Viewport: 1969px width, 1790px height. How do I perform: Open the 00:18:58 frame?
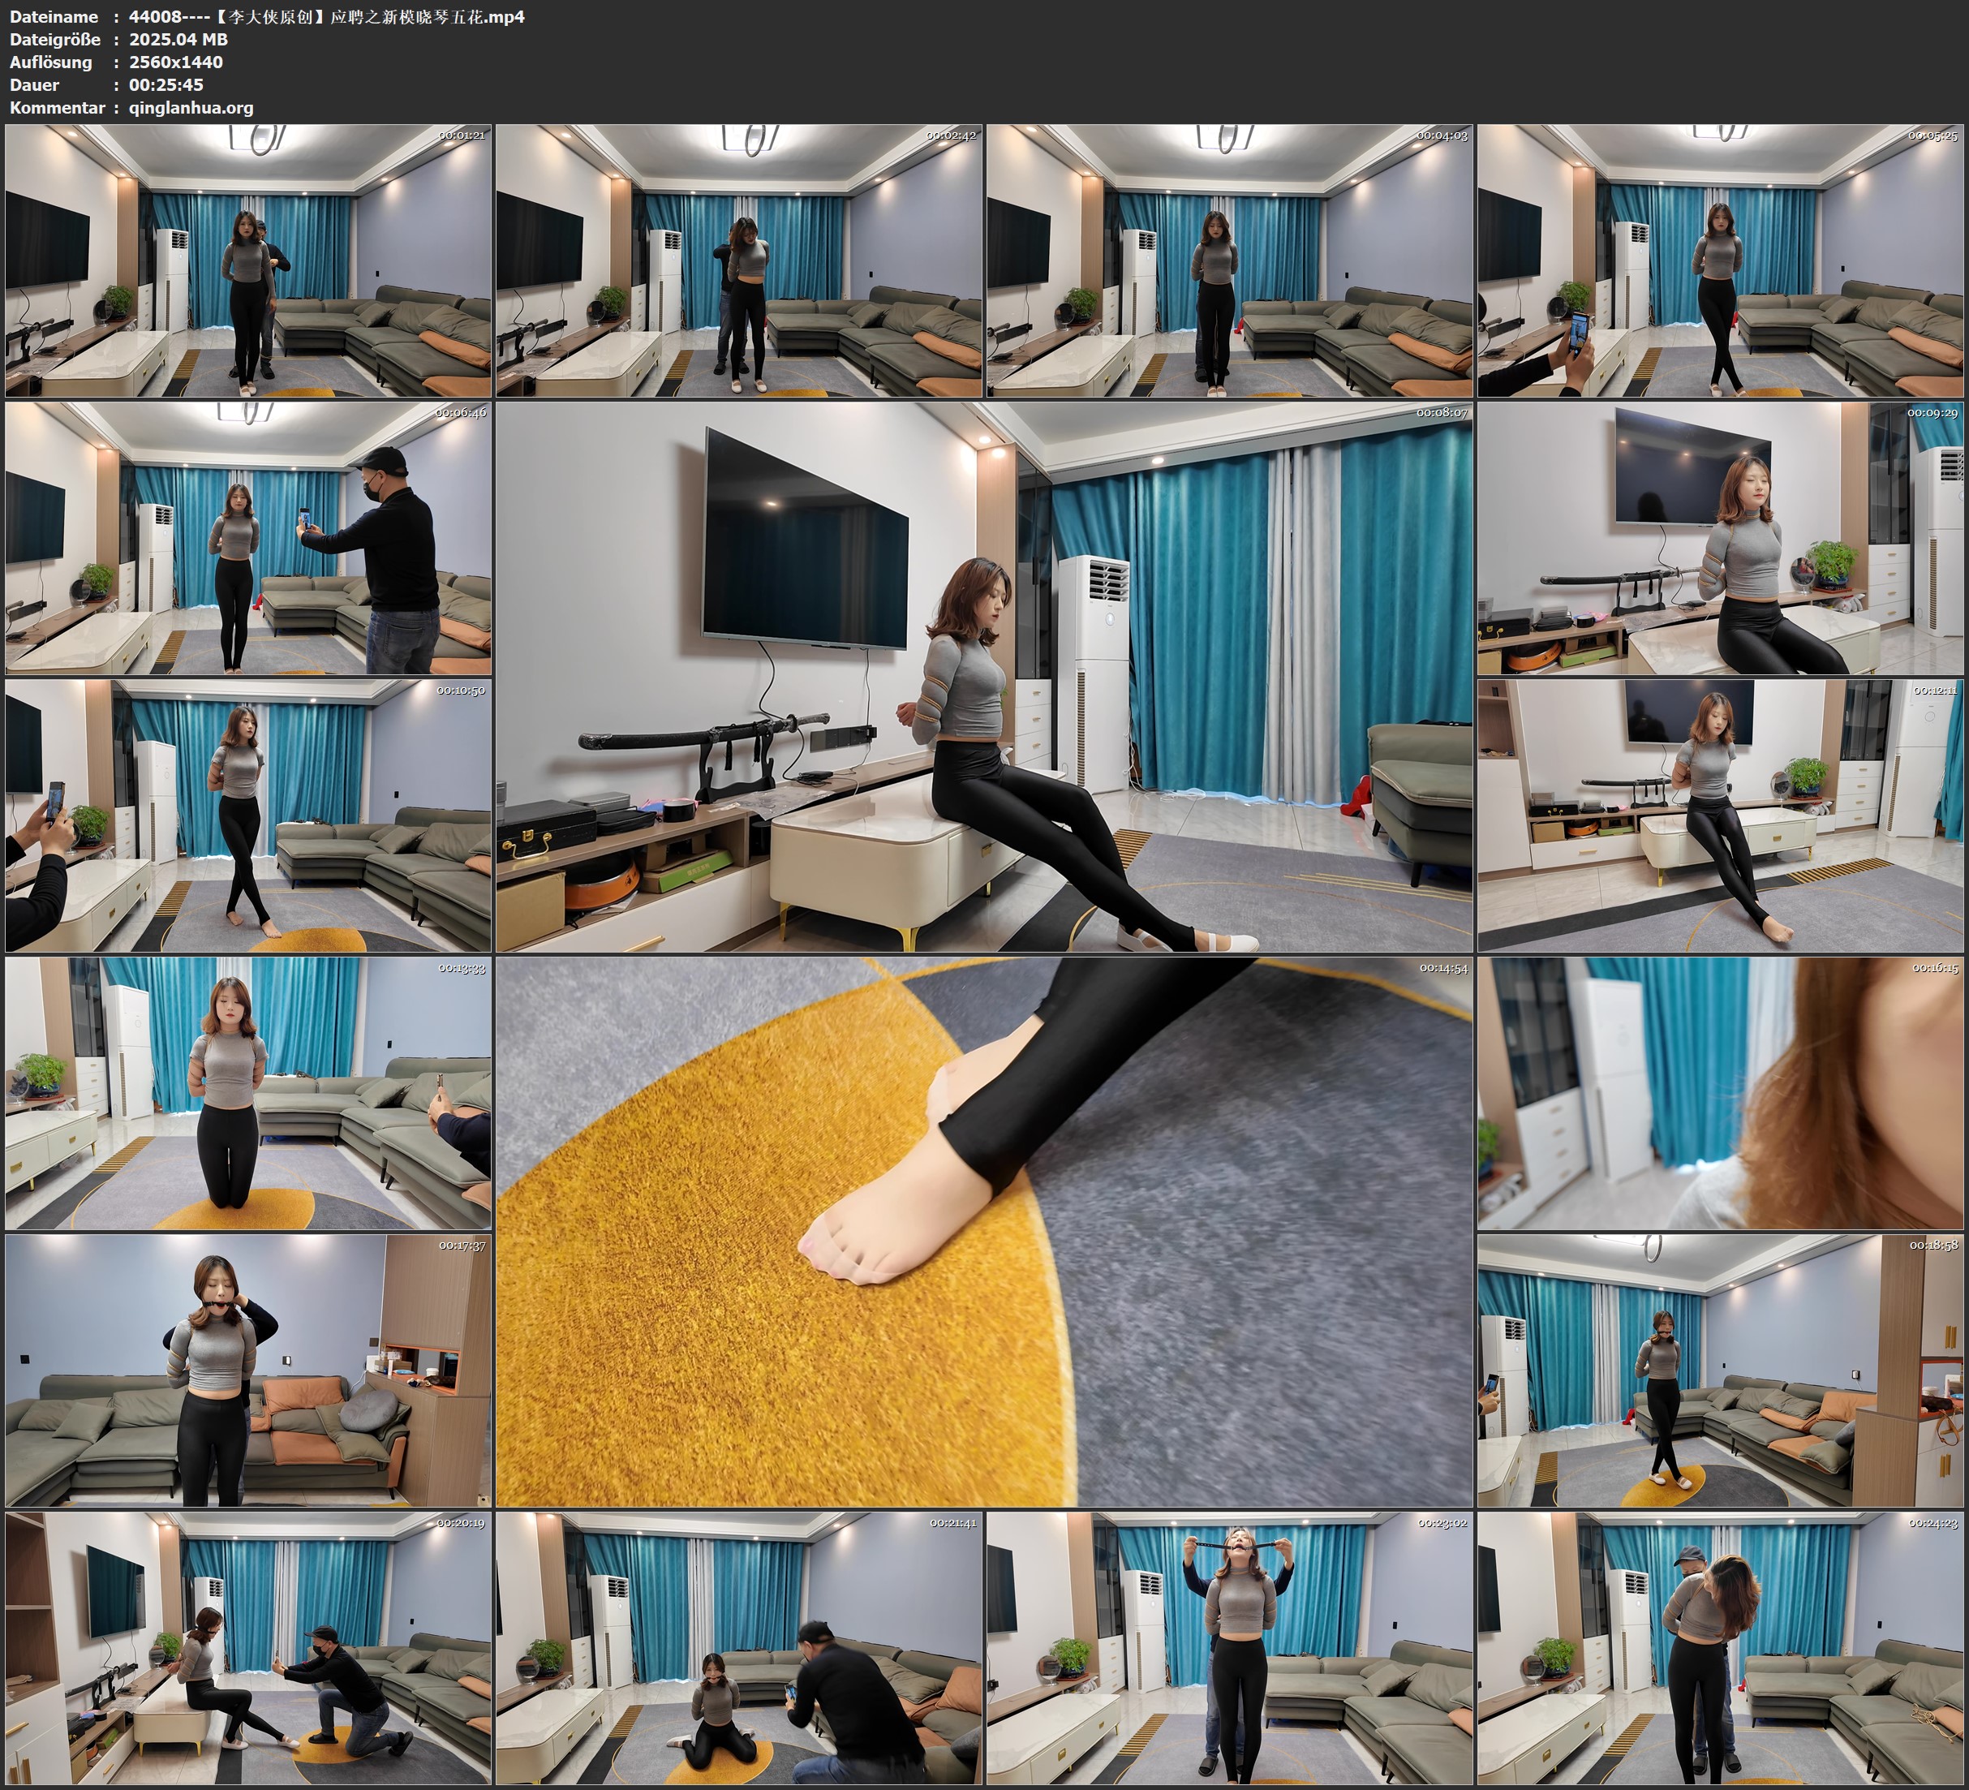coord(1721,1370)
